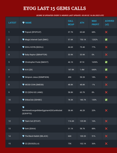Select the Popcat ($POPCAT) name text
The image size is (117, 153).
click(x=33, y=32)
